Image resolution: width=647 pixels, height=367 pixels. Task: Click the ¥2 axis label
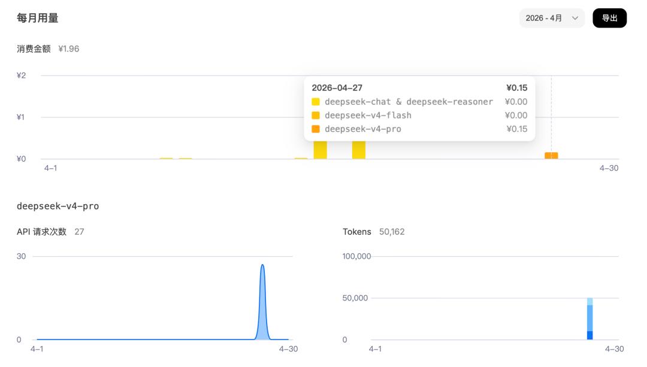(x=21, y=75)
